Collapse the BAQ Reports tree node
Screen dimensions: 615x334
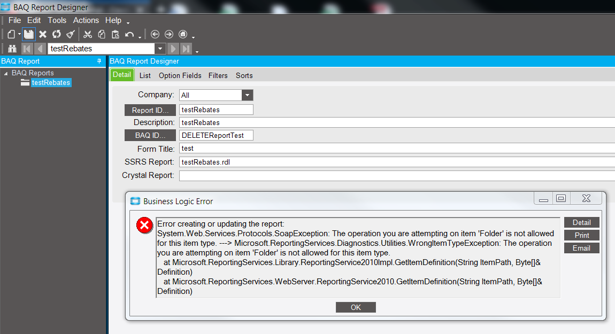6,73
